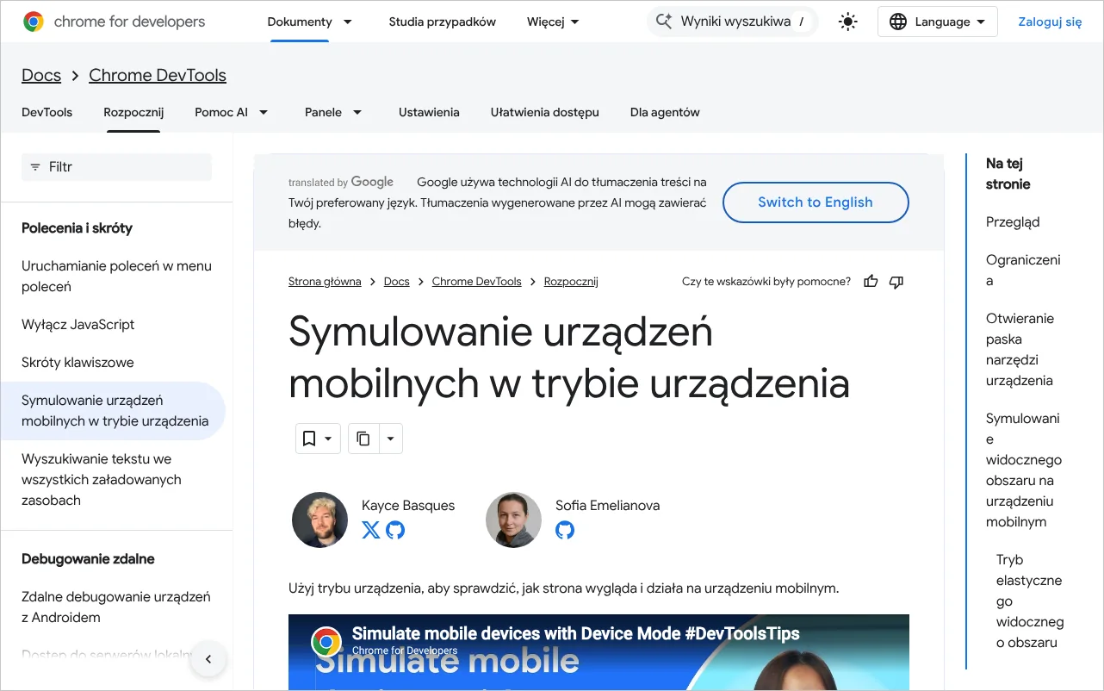1104x691 pixels.
Task: Click Rozpocznij breadcrumb link in article
Action: pos(571,282)
